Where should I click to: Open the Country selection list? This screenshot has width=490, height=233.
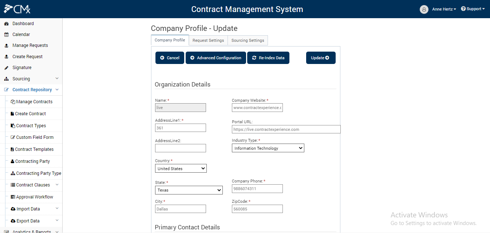click(181, 168)
